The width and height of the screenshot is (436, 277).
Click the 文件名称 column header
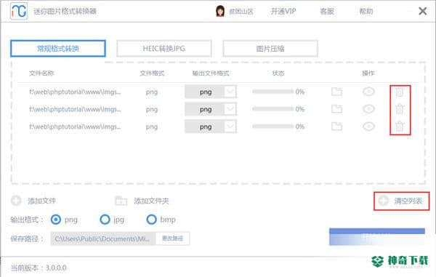click(41, 73)
